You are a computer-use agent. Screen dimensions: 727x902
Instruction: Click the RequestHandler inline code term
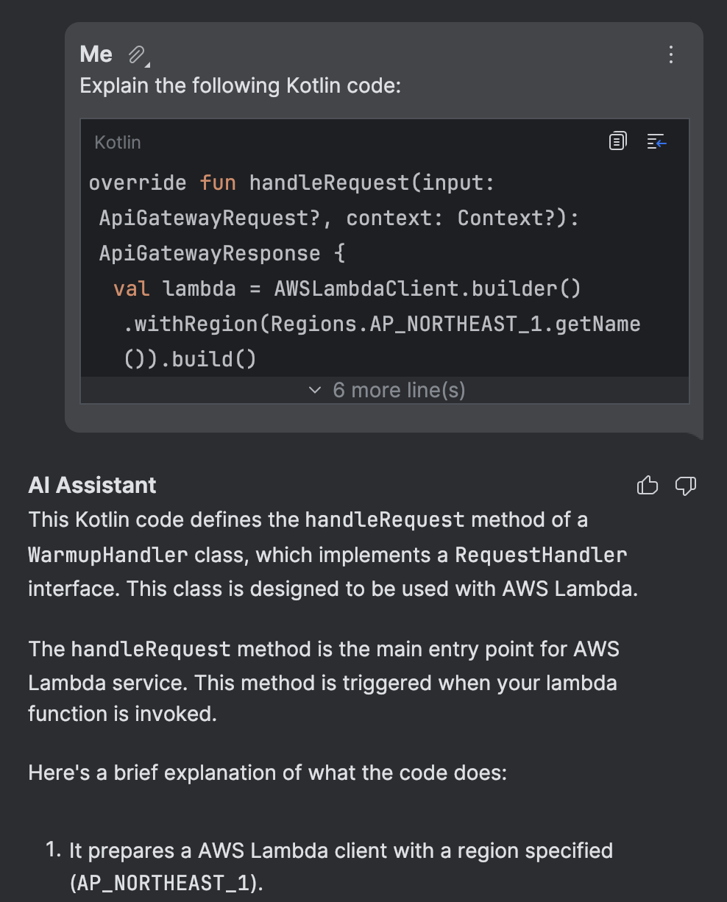[x=541, y=555]
